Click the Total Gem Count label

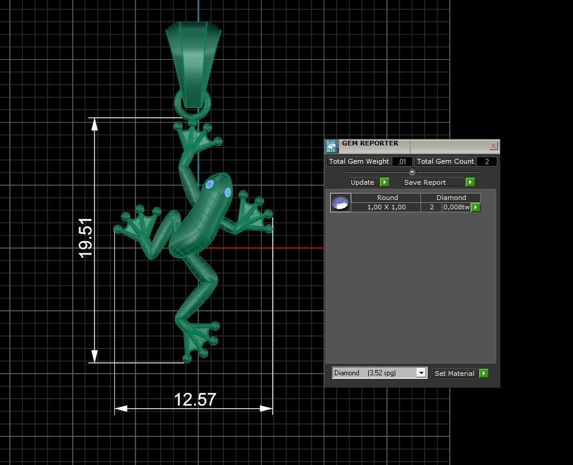445,161
